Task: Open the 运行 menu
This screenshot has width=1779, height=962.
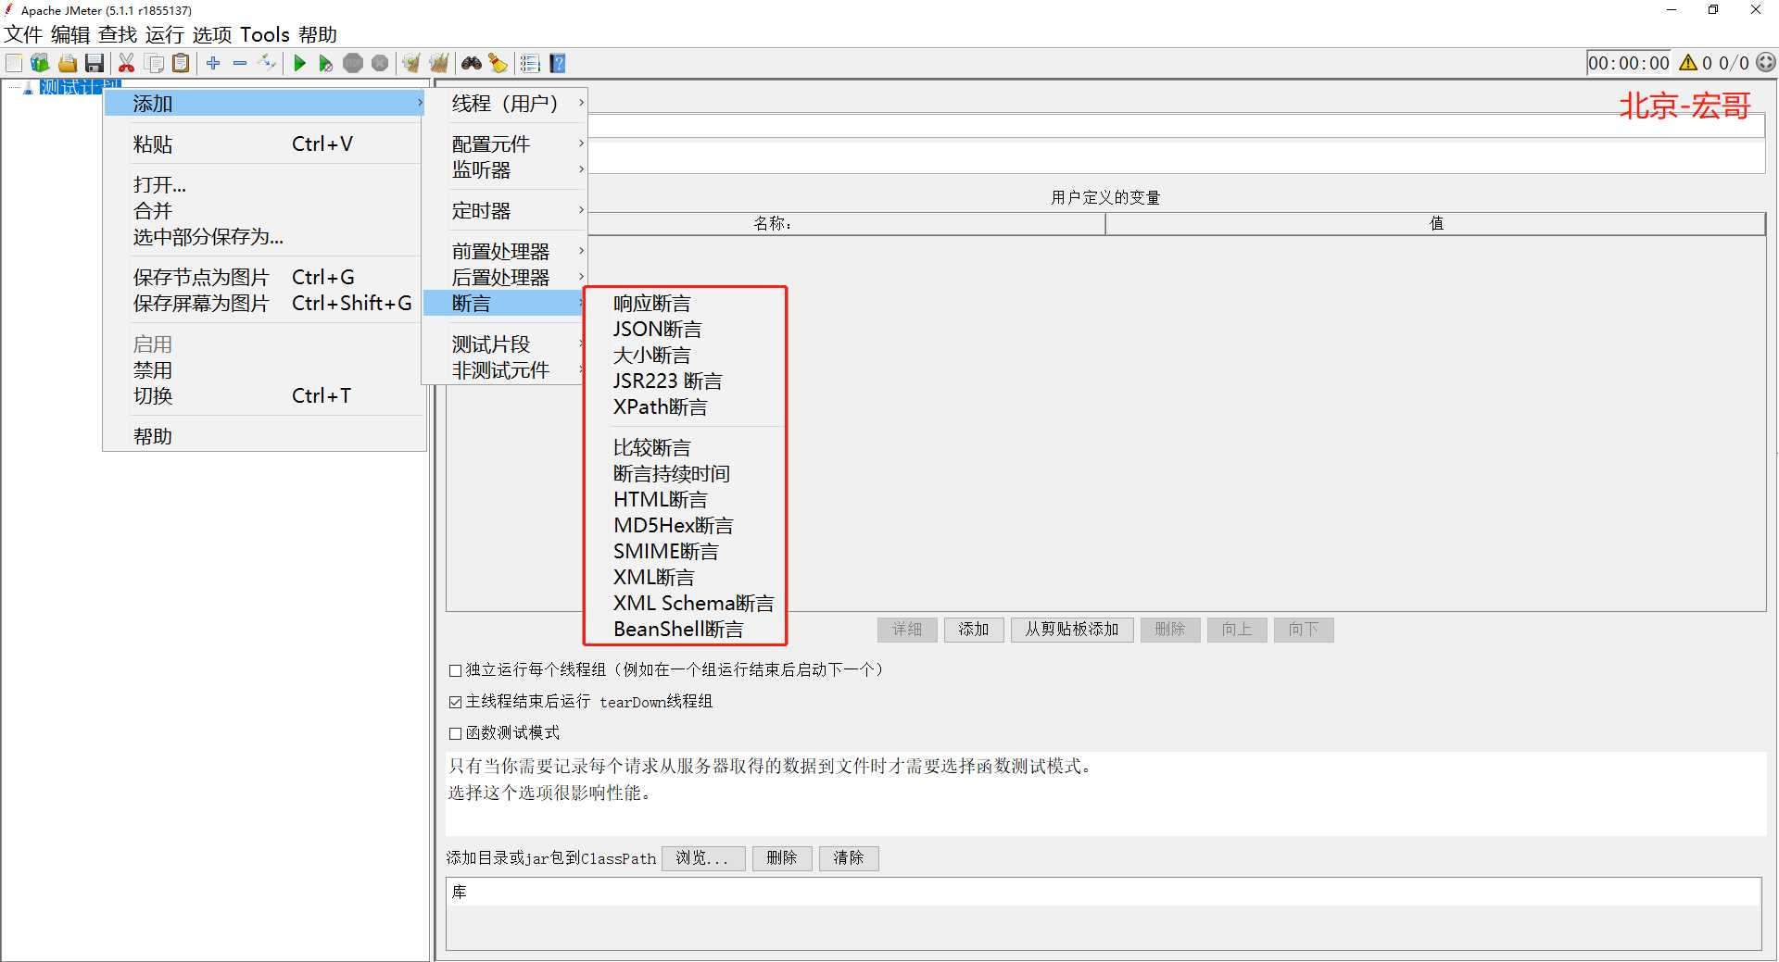Action: point(165,35)
